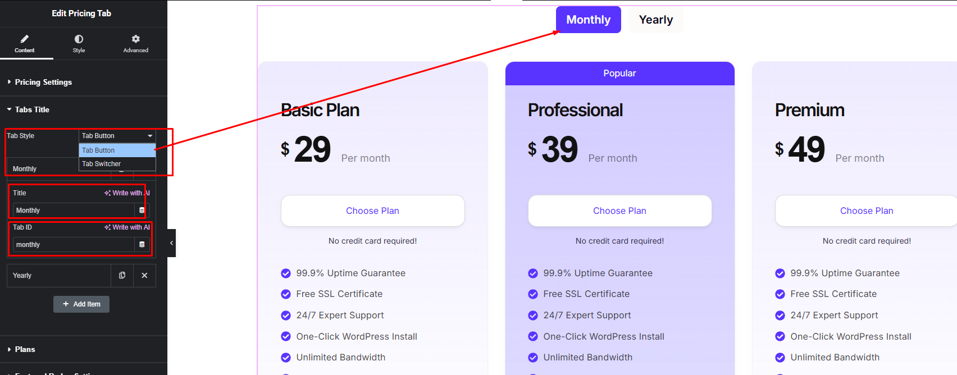Viewport: 957px width, 375px height.
Task: Select the Tab Button option in the dropdown
Action: click(99, 150)
